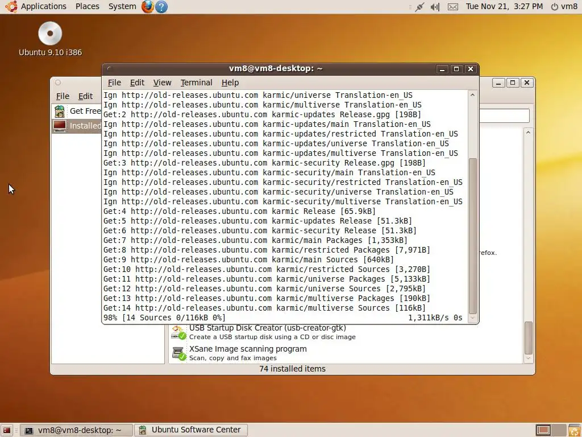The height and width of the screenshot is (437, 582).
Task: Open the trash icon in bottom panel
Action: 574,430
